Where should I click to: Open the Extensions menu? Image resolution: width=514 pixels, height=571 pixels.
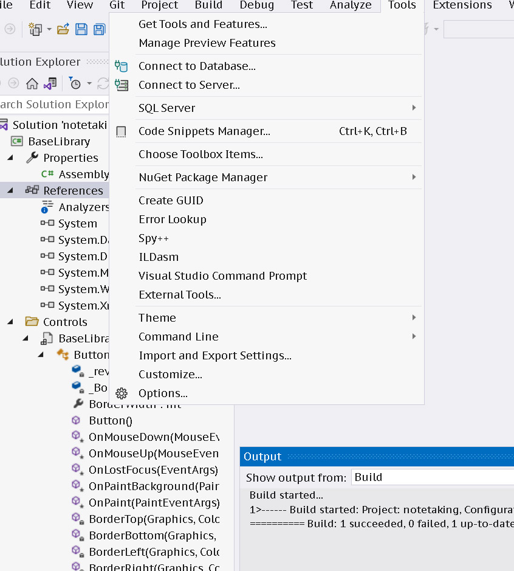pyautogui.click(x=462, y=5)
